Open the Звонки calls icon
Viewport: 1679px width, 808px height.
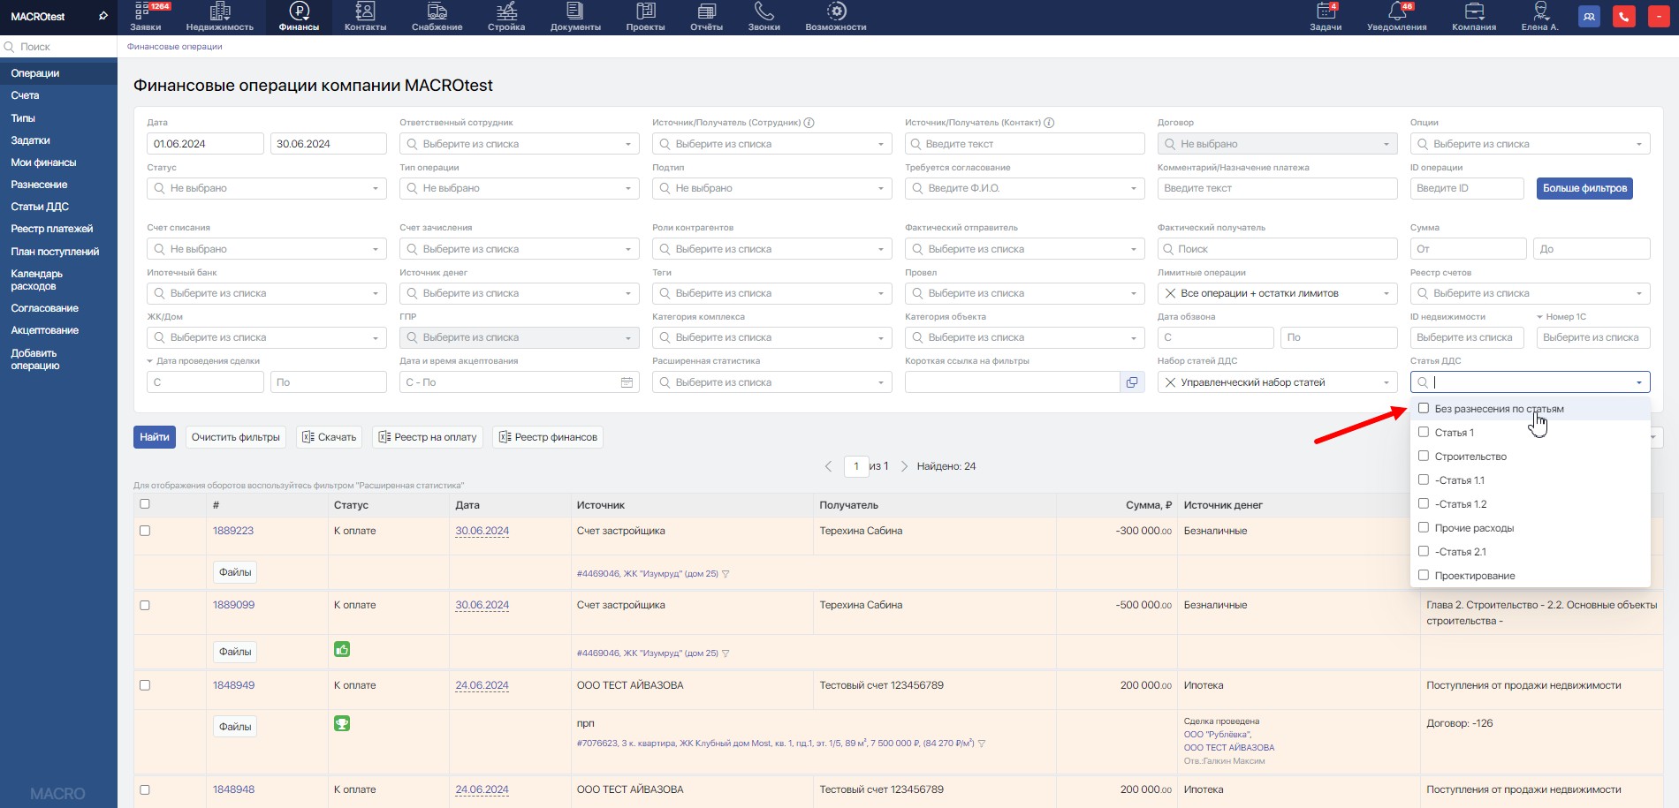(764, 12)
